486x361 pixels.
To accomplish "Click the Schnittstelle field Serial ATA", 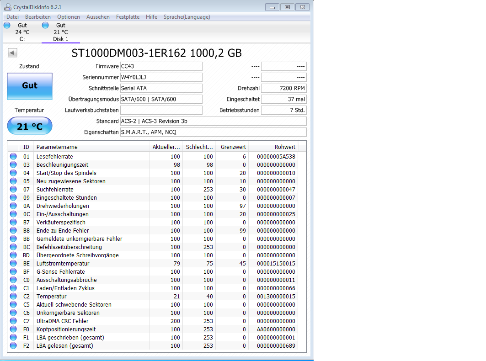I will tap(161, 88).
